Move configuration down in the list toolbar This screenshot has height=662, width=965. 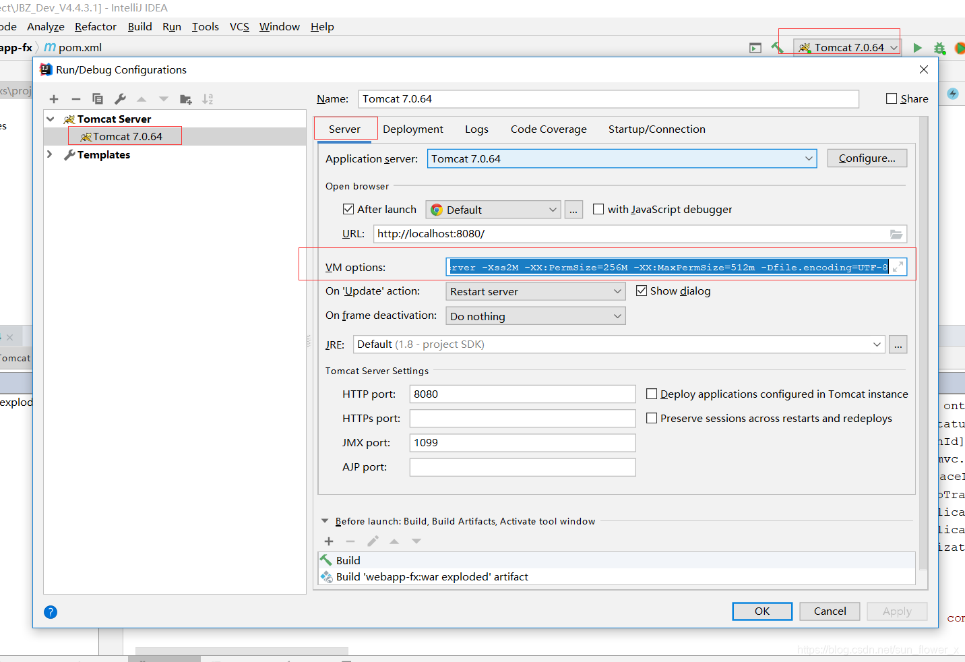164,99
